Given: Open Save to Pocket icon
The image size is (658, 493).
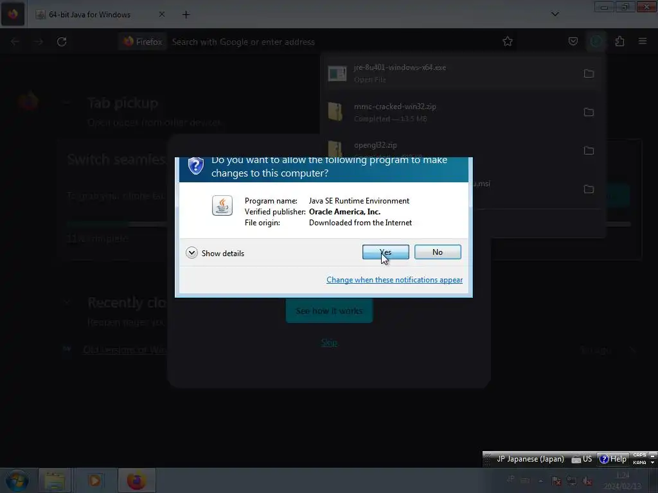Looking at the screenshot, I should point(573,41).
